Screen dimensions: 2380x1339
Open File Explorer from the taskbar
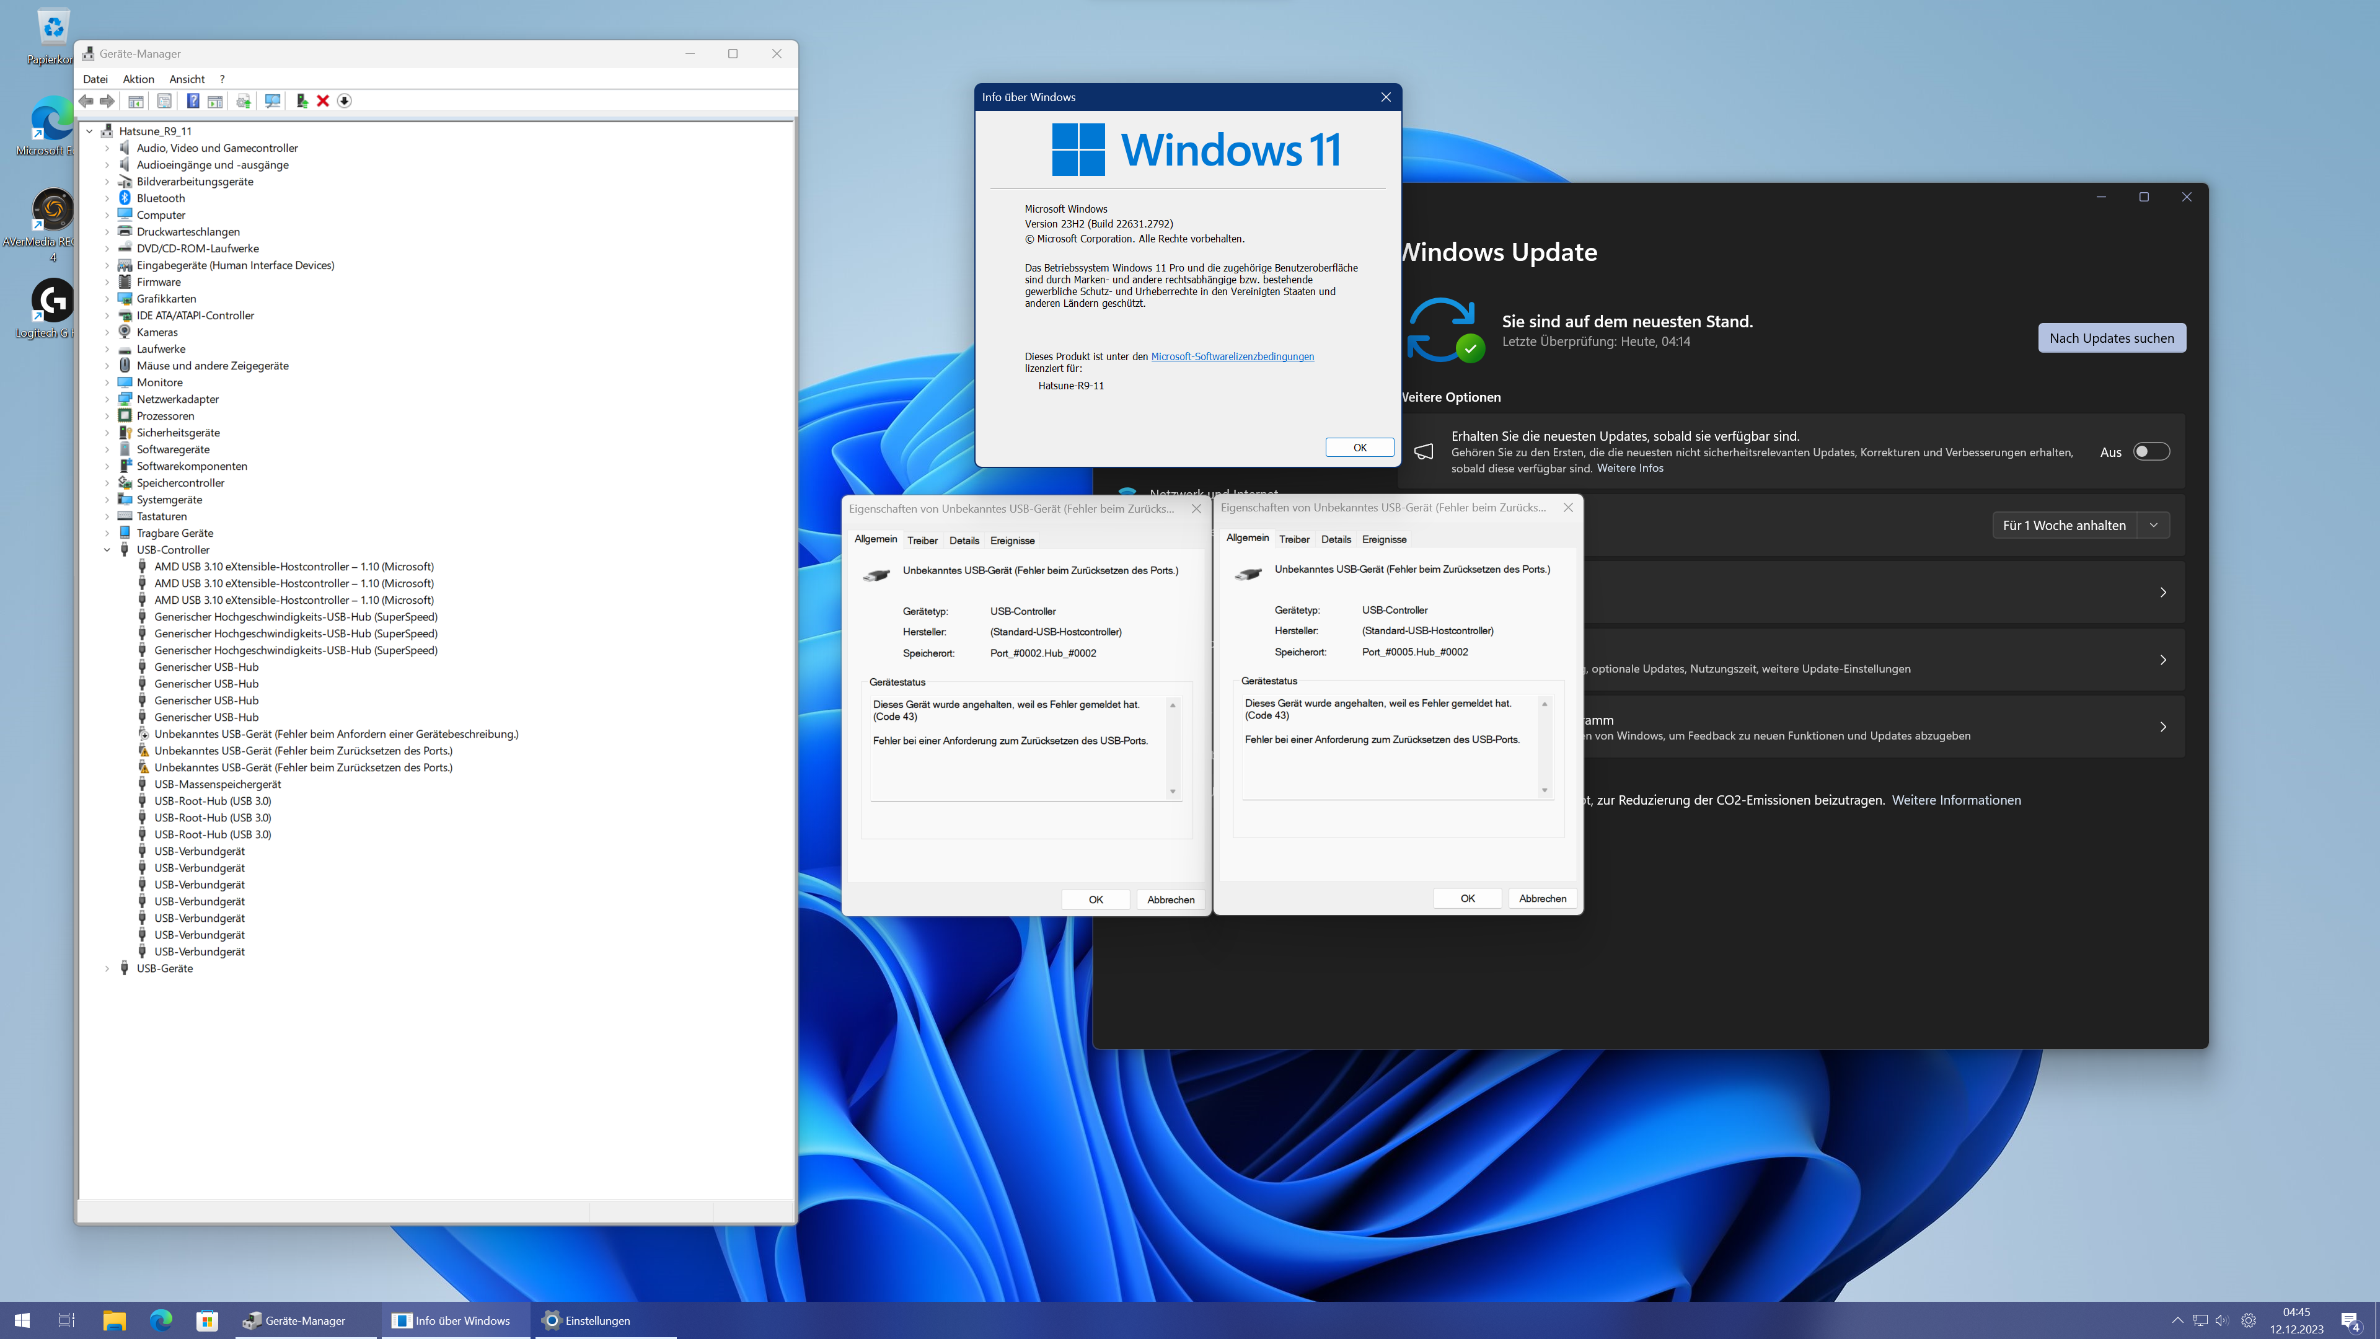(113, 1320)
